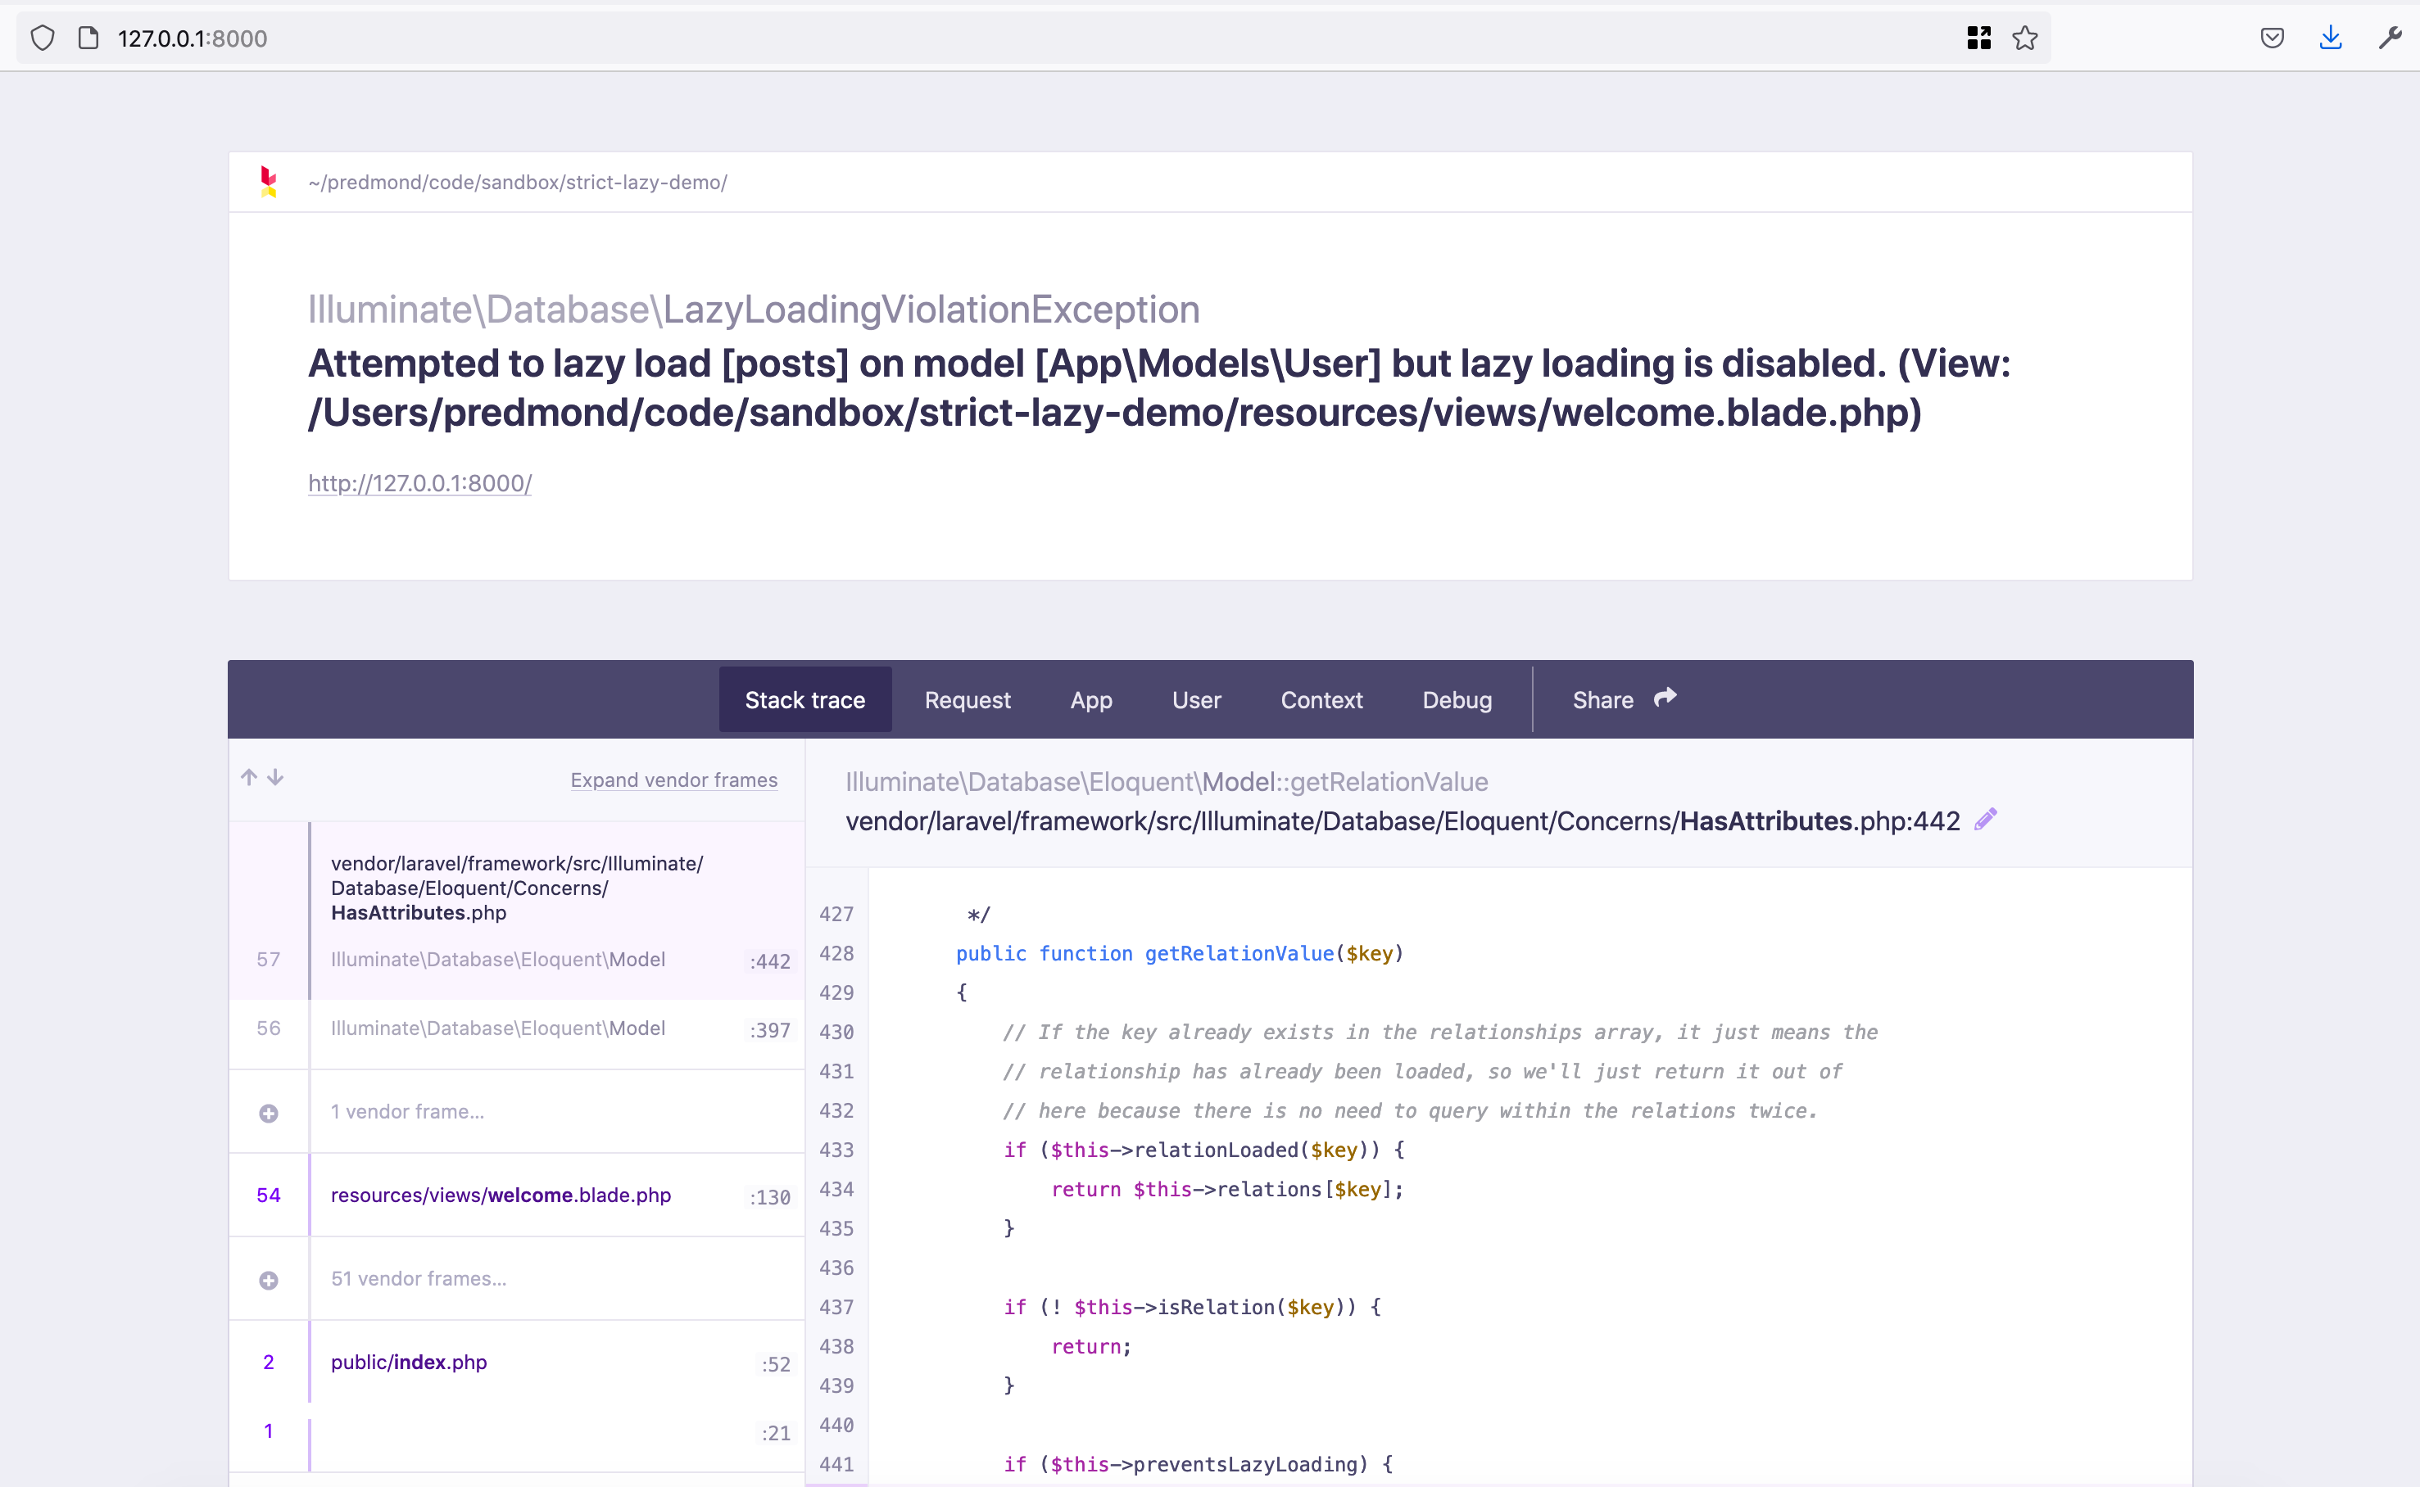Viewport: 2420px width, 1487px height.
Task: Click the download icon in toolbar
Action: pos(2332,36)
